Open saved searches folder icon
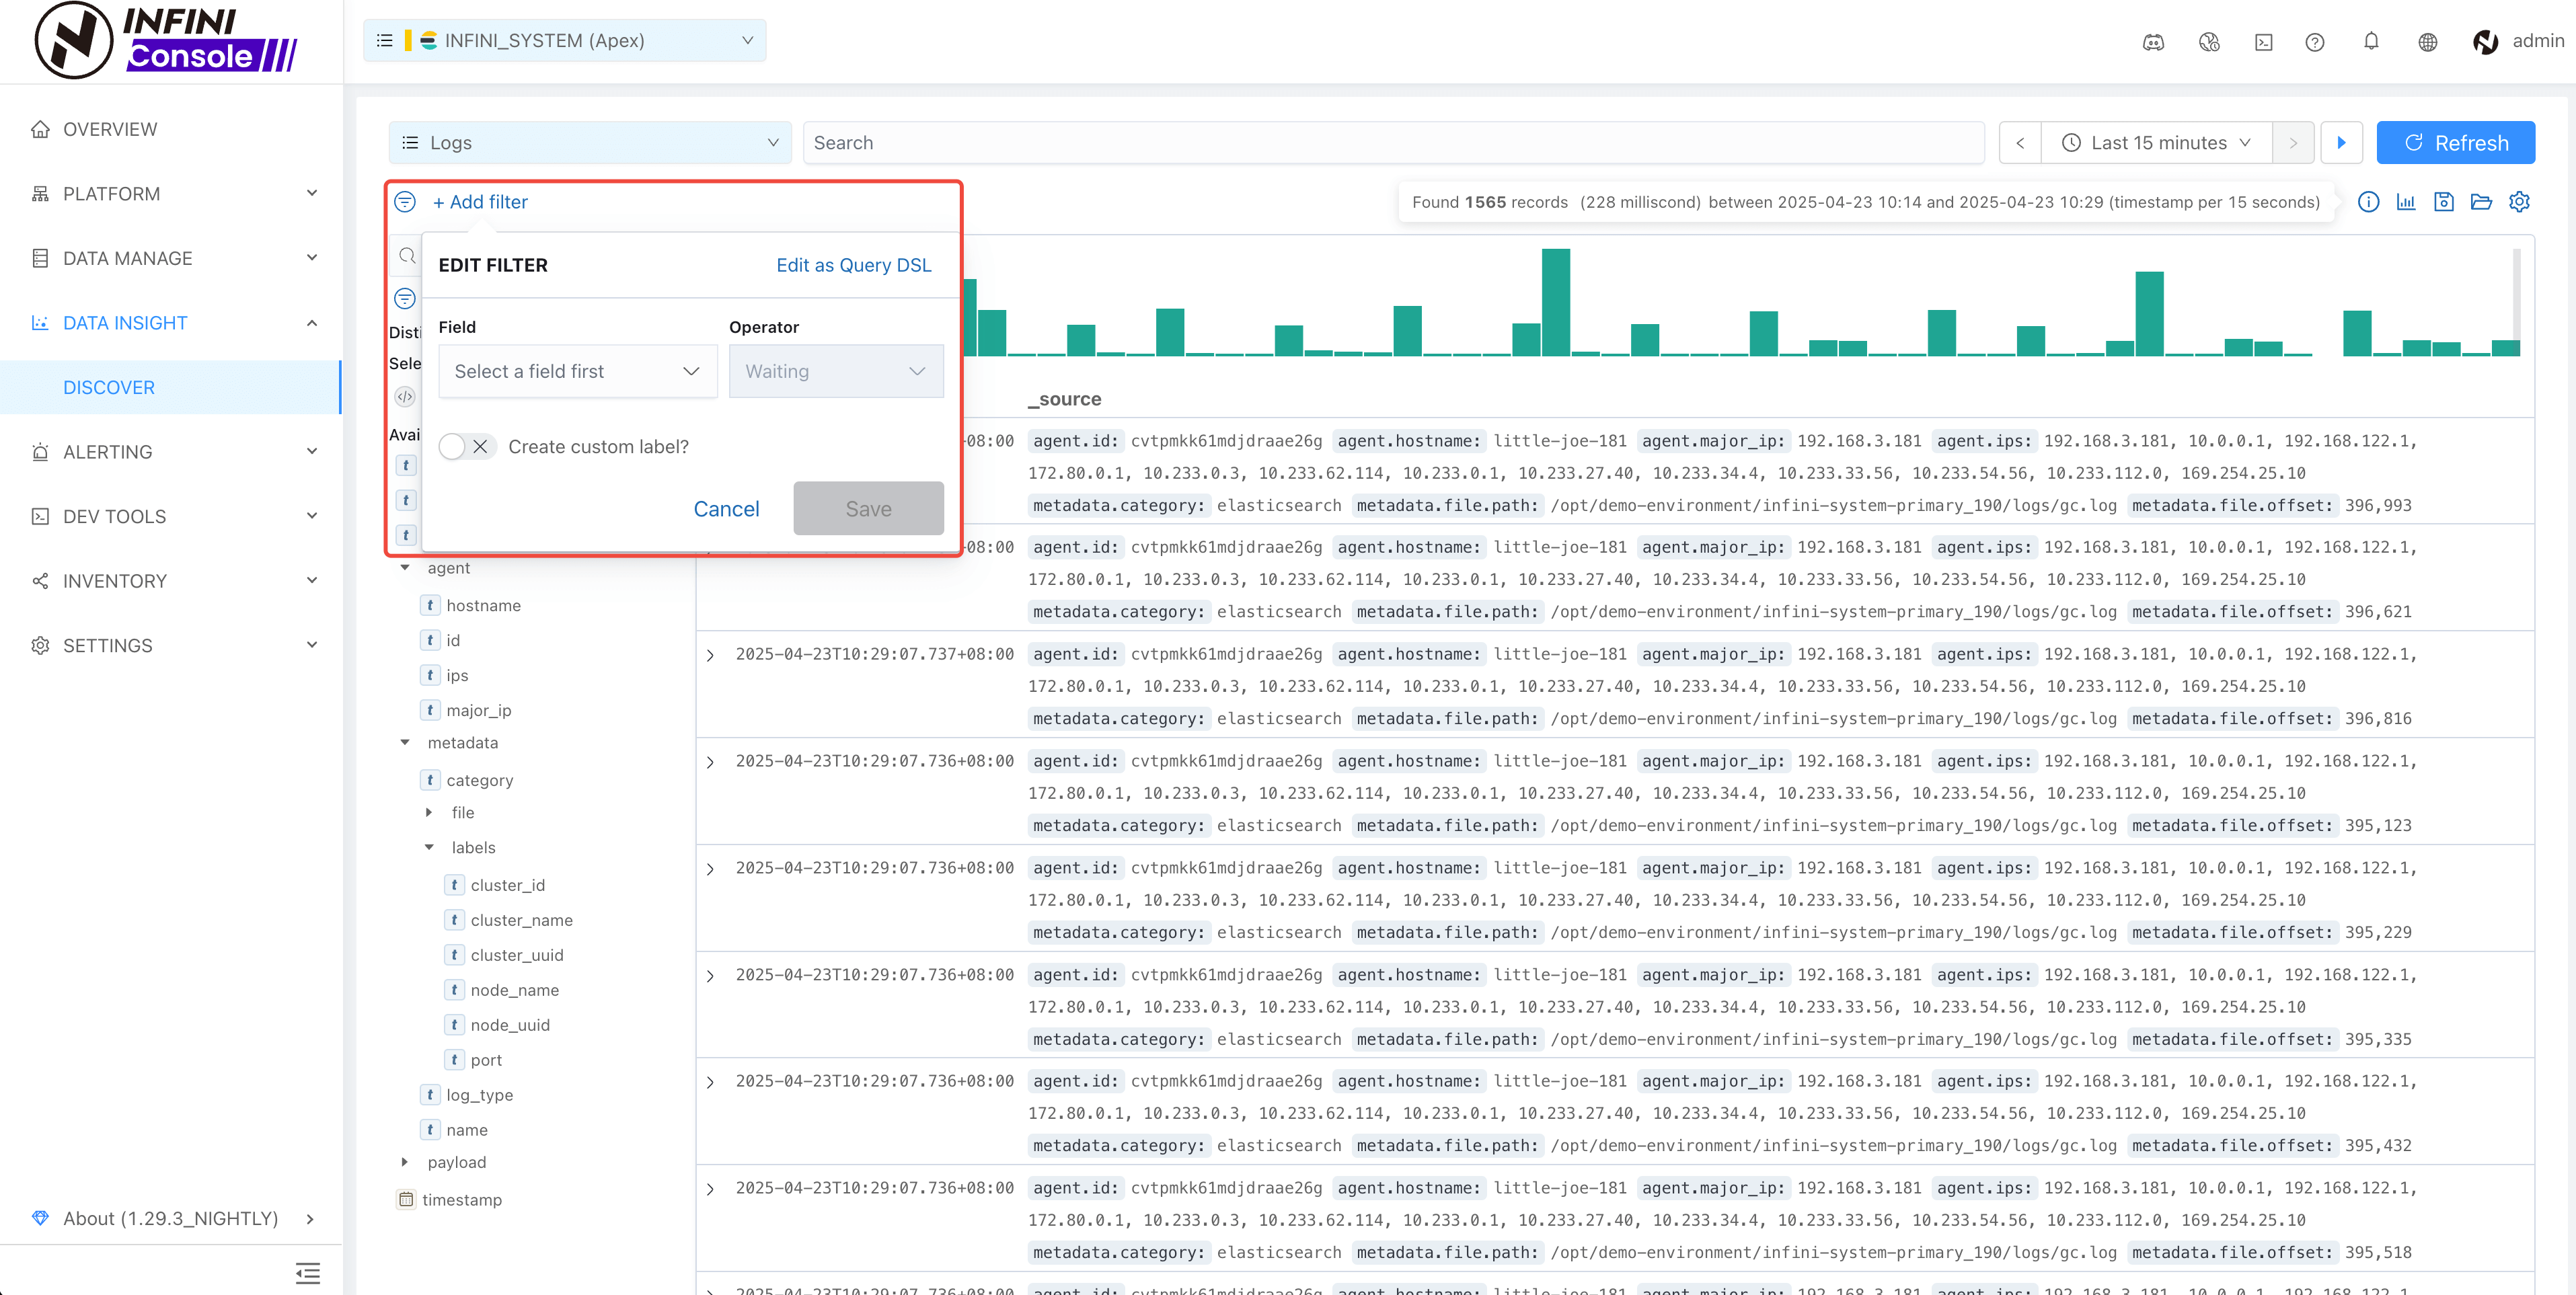The height and width of the screenshot is (1295, 2576). point(2481,202)
